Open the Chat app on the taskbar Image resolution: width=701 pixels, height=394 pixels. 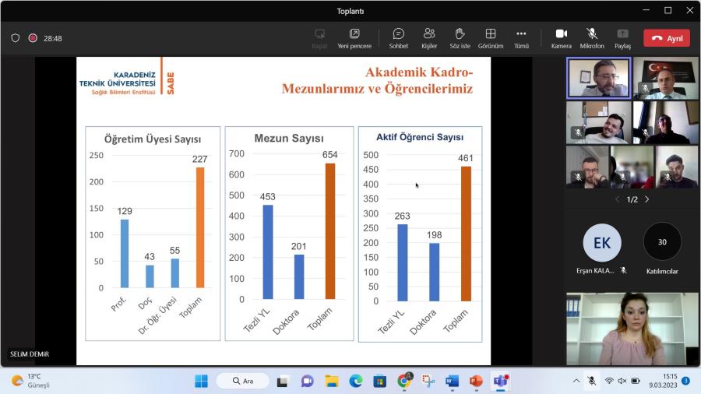pyautogui.click(x=307, y=382)
